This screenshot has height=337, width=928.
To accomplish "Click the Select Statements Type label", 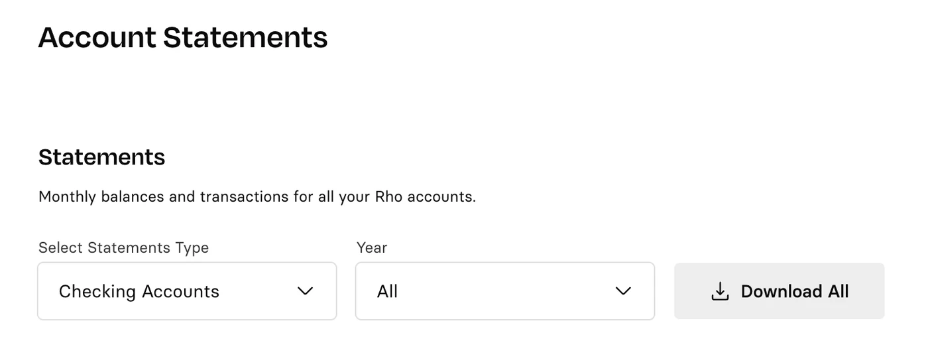I will [123, 247].
